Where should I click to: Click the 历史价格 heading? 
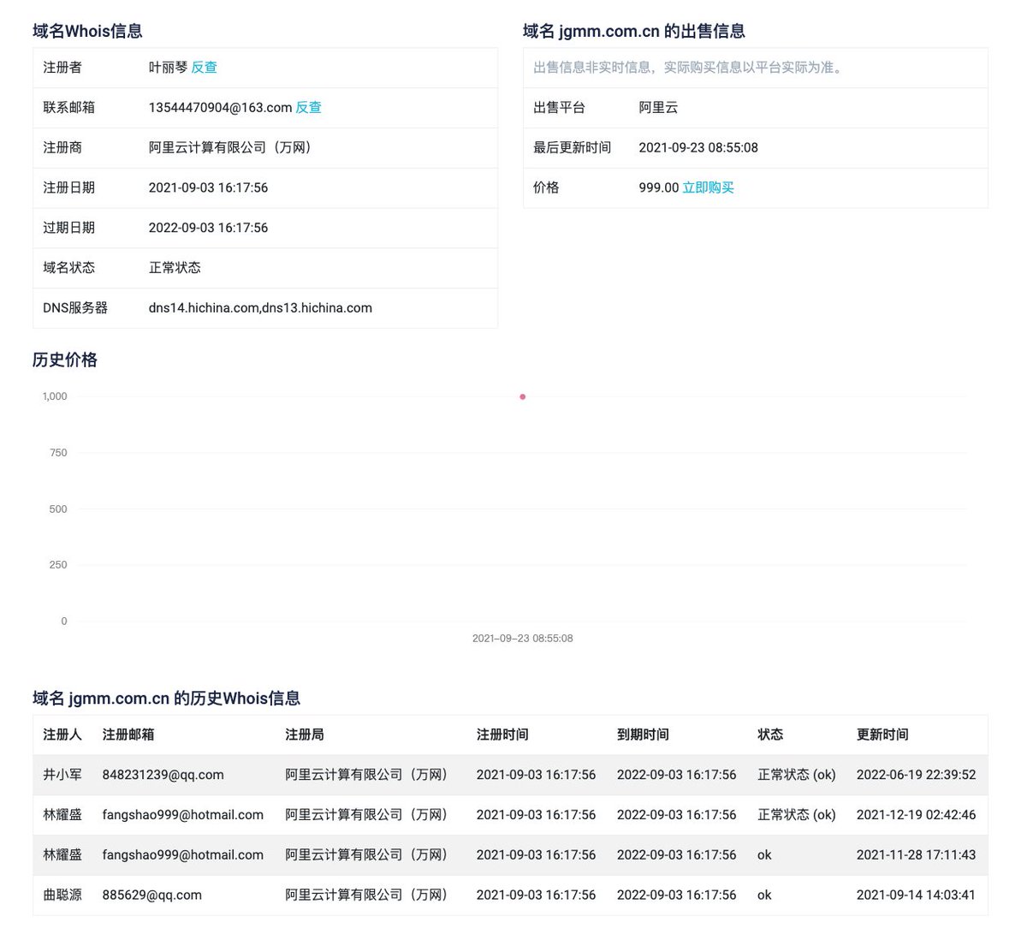coord(65,360)
